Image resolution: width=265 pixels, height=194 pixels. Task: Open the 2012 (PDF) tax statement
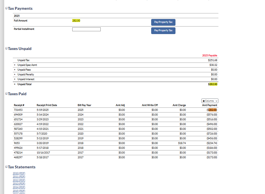[19, 180]
